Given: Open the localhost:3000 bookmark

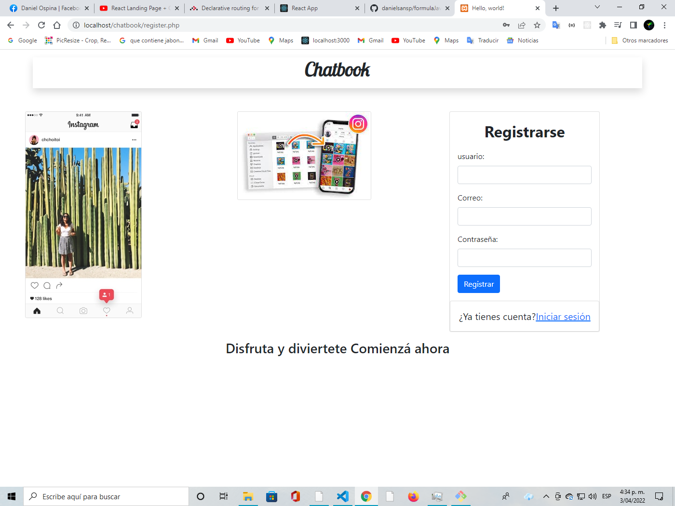Looking at the screenshot, I should click(x=325, y=40).
